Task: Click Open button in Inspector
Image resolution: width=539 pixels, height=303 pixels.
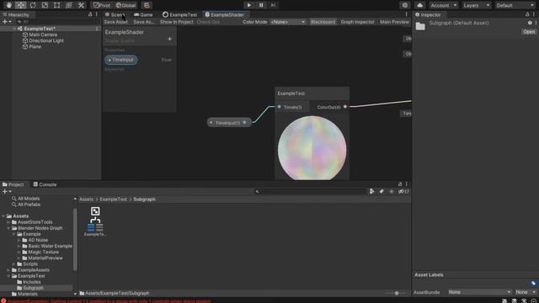Action: [529, 32]
